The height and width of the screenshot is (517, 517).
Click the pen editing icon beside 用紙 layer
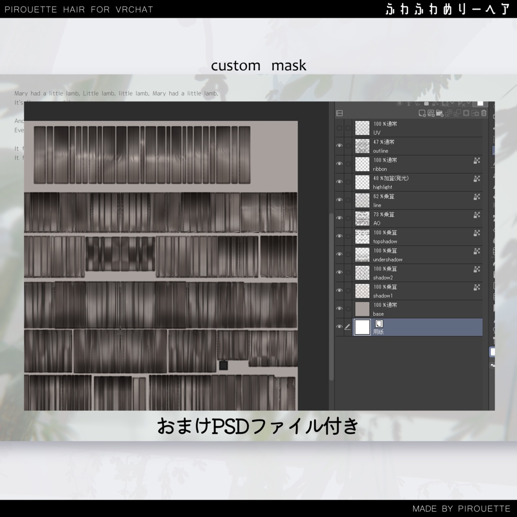(x=347, y=327)
